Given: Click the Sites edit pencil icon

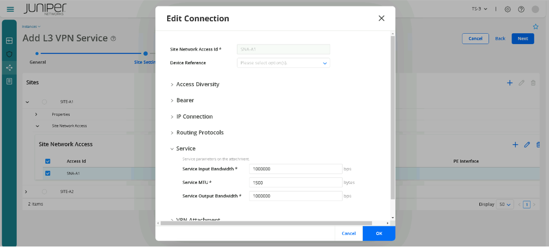Looking at the screenshot, I should [522, 83].
